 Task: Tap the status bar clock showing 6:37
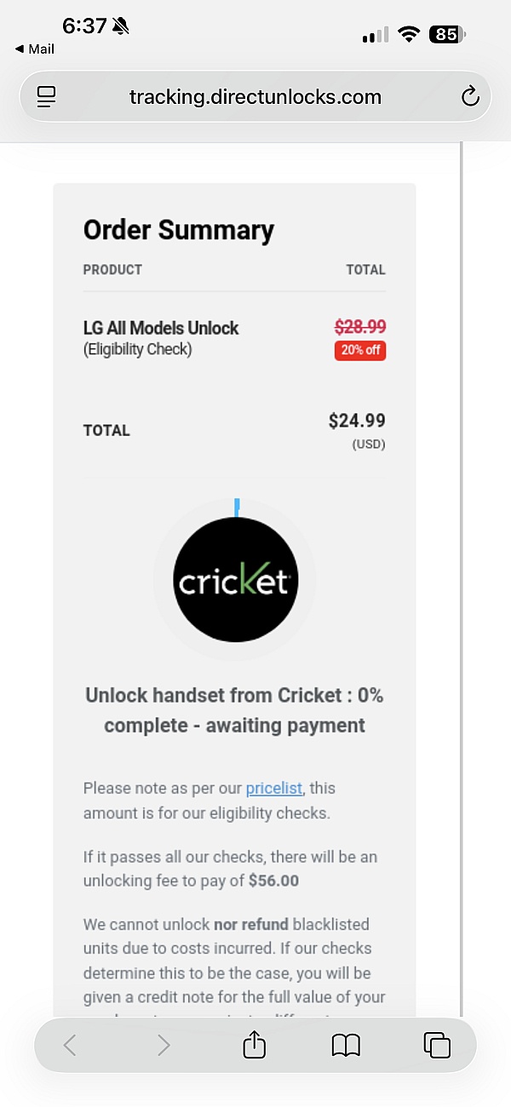(x=84, y=26)
